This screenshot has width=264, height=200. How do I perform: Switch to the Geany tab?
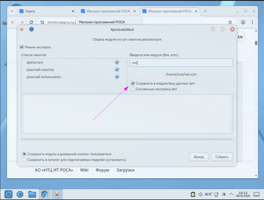tap(47, 11)
